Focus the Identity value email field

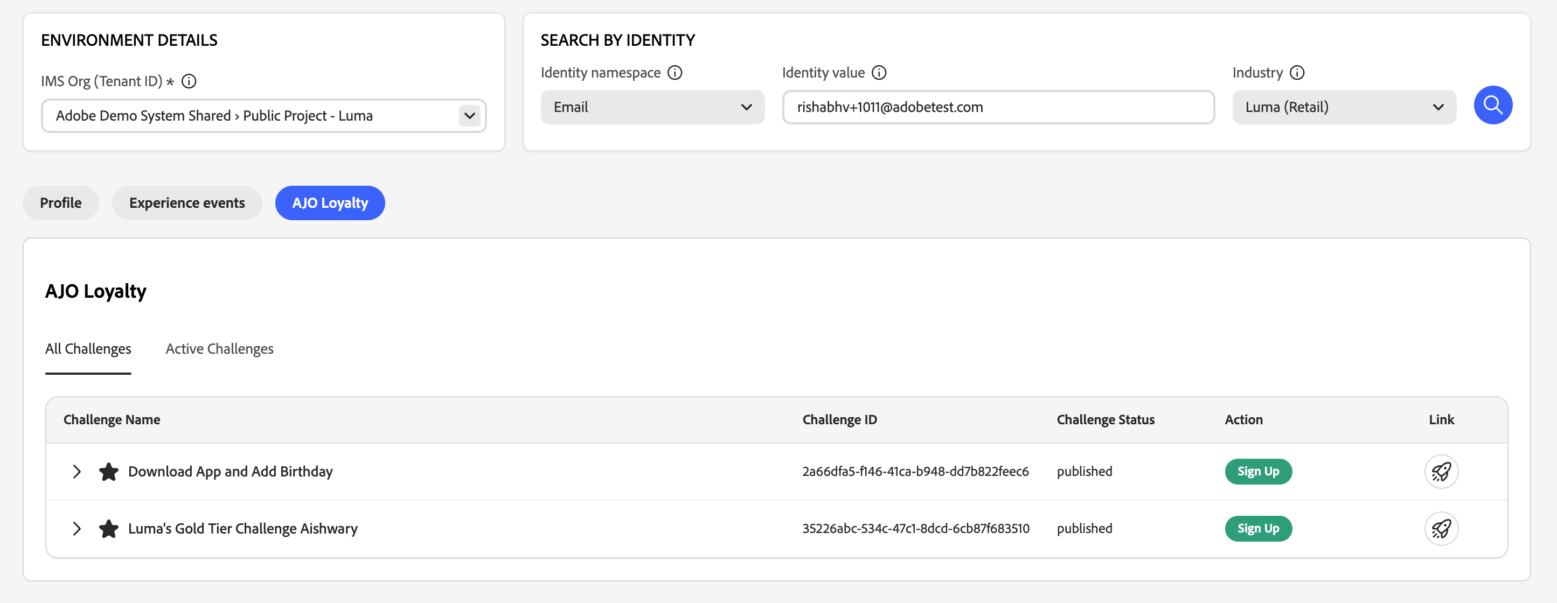(998, 107)
